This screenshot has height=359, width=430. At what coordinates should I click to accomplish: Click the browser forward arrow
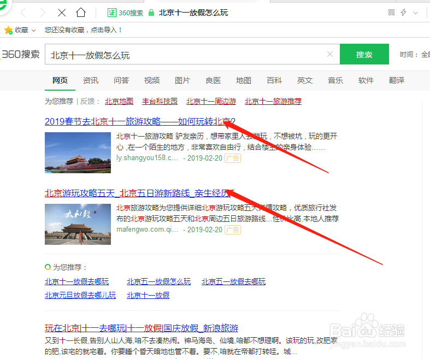43,13
